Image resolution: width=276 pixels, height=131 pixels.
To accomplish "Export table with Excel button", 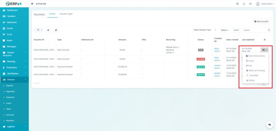I will (x=236, y=30).
